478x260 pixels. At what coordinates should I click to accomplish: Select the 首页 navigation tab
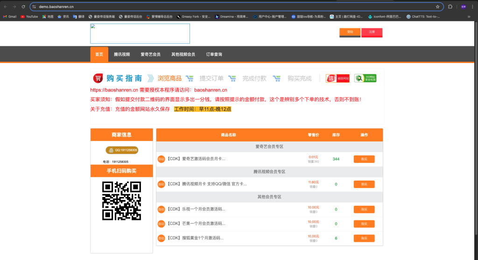(x=99, y=54)
